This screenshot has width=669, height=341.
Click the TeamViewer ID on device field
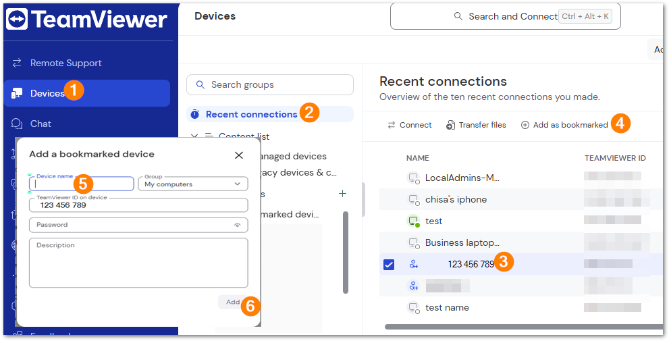pos(138,205)
